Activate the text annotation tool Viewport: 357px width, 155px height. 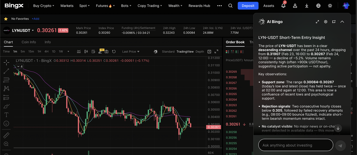click(6, 115)
